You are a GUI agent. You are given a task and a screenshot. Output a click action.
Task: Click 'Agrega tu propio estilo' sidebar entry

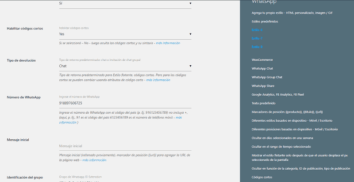coord(292,13)
